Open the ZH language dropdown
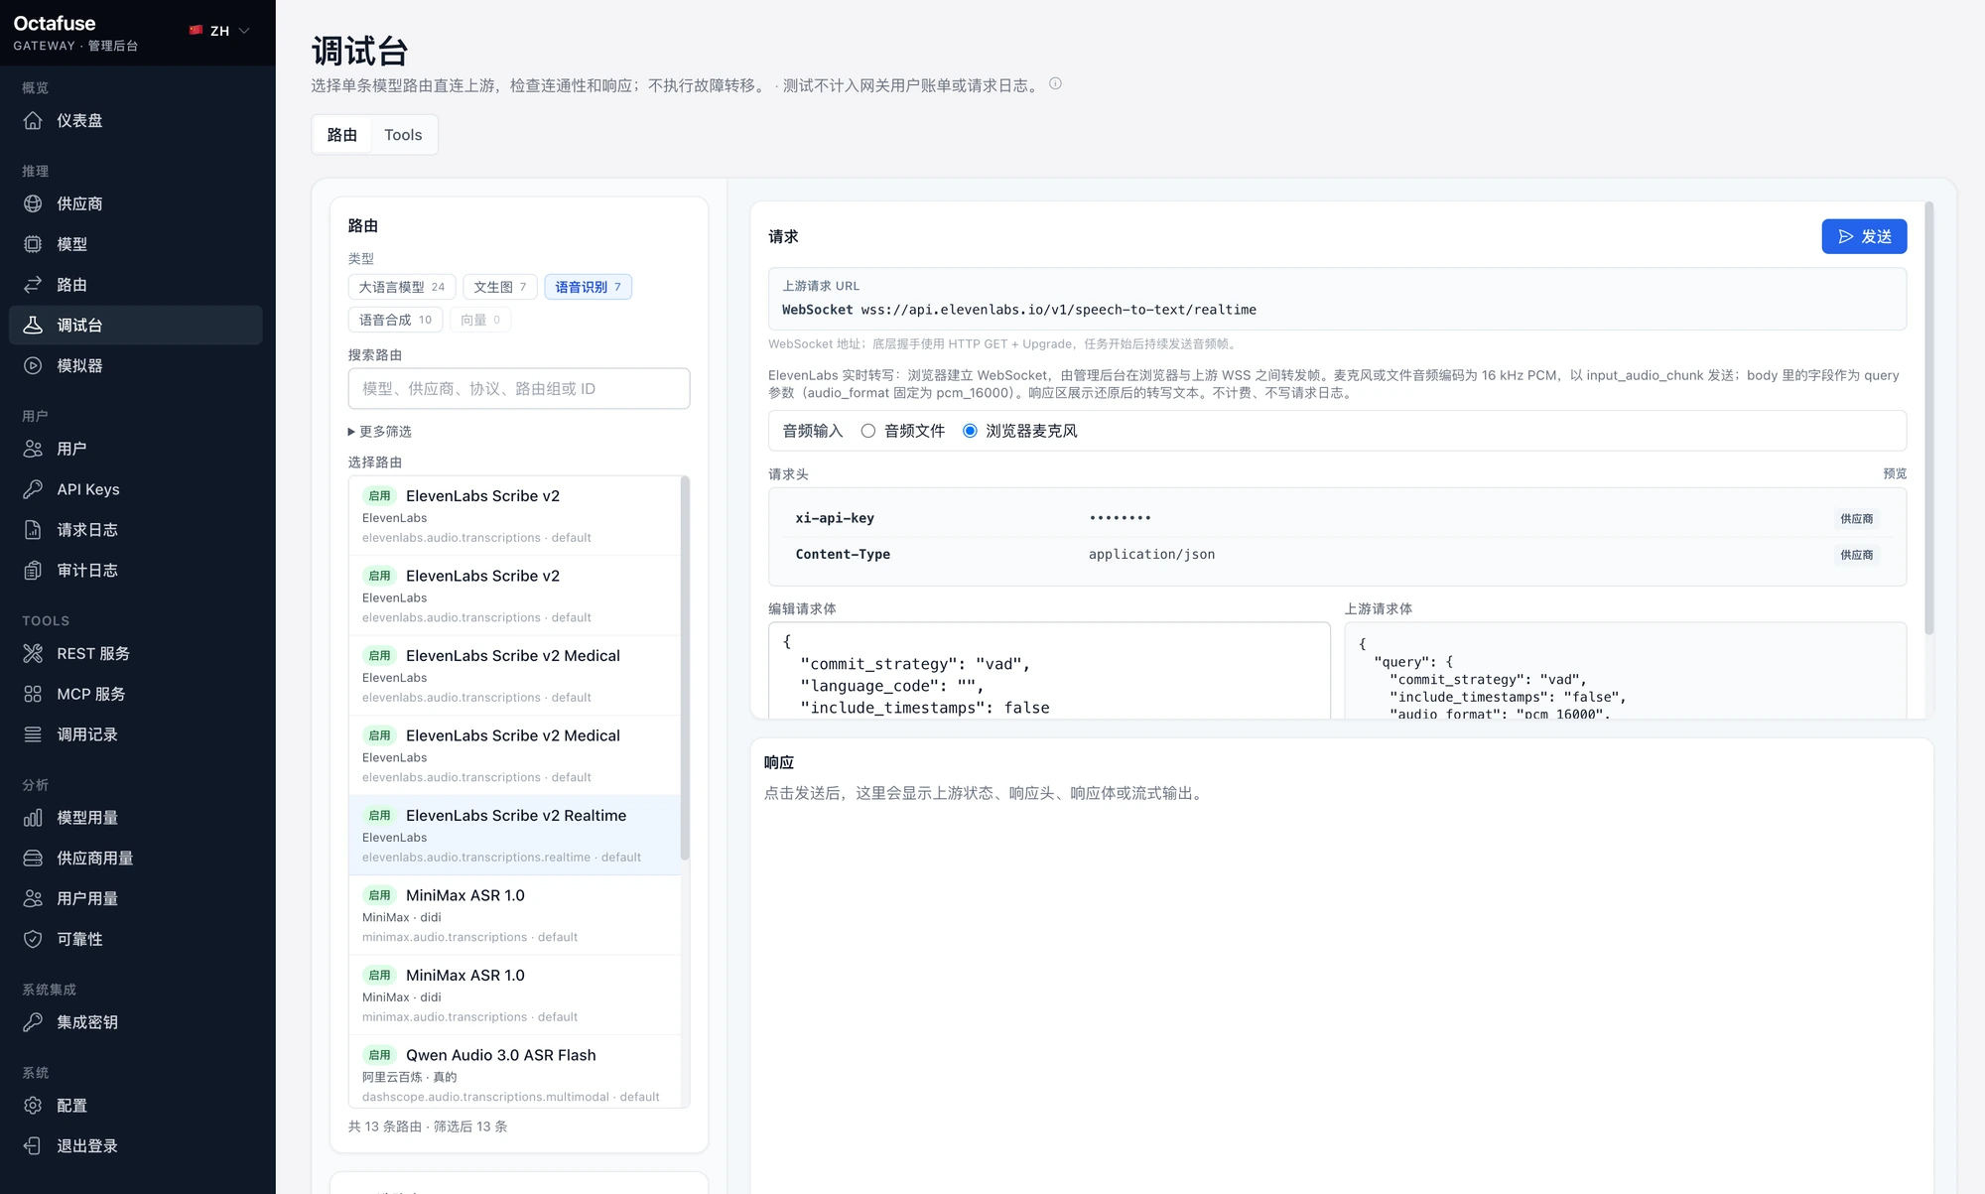Screen dimensions: 1985x1194 pos(220,31)
